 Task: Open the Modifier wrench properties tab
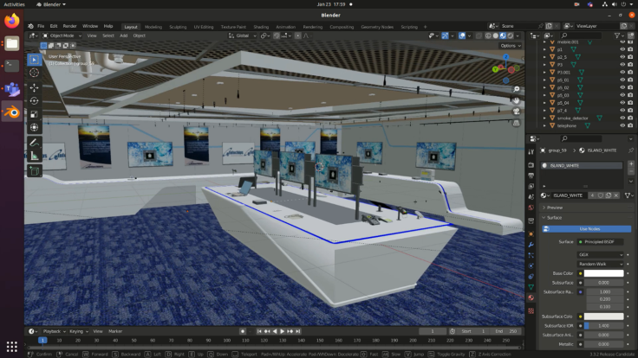pos(531,245)
